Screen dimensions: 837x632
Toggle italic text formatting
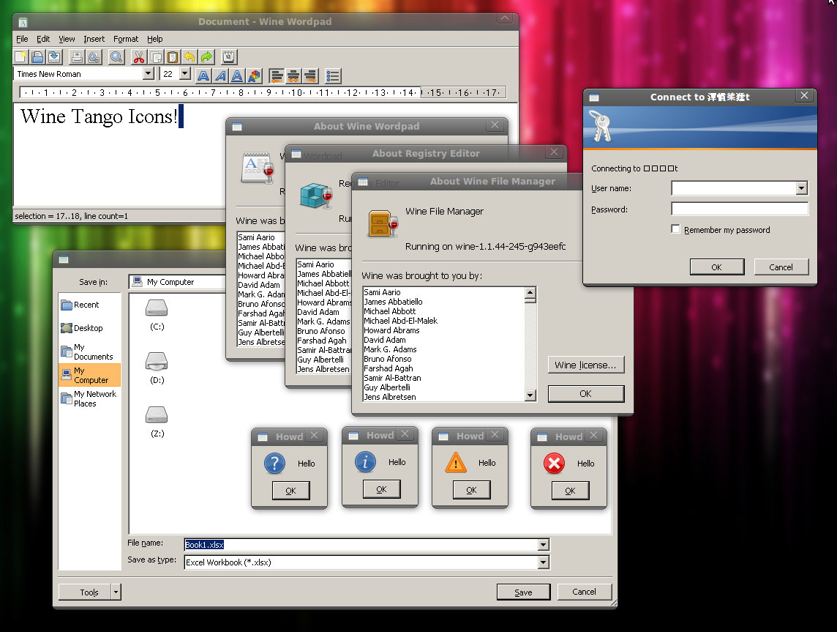tap(220, 75)
